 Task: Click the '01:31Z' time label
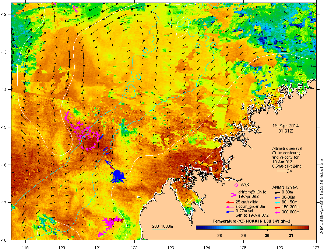pos(286,131)
